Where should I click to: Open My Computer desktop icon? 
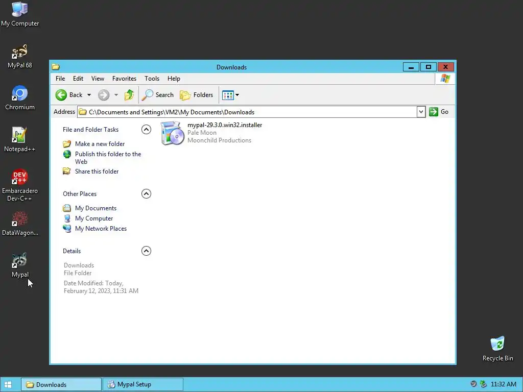20,14
